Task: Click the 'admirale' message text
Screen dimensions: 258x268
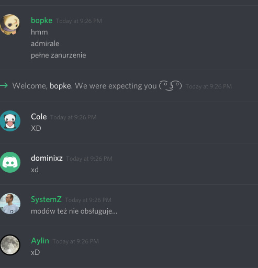Action: (x=45, y=43)
